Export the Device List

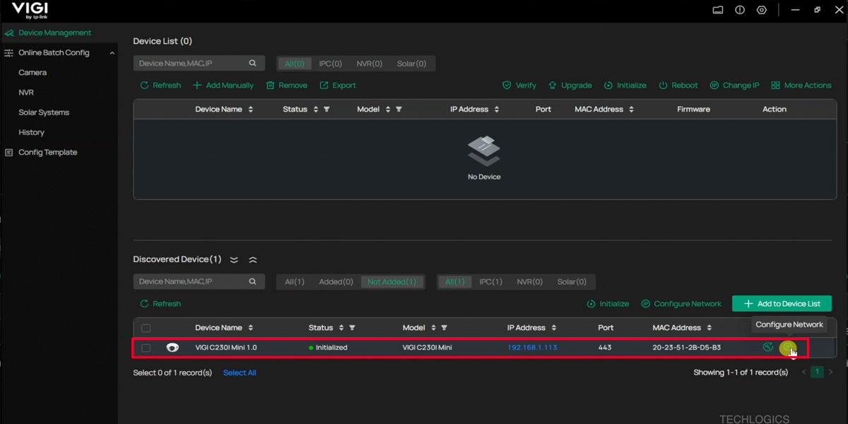coord(338,86)
